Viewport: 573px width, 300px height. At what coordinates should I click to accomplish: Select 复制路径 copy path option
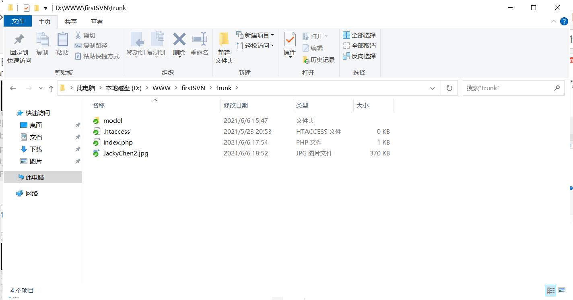[x=91, y=46]
